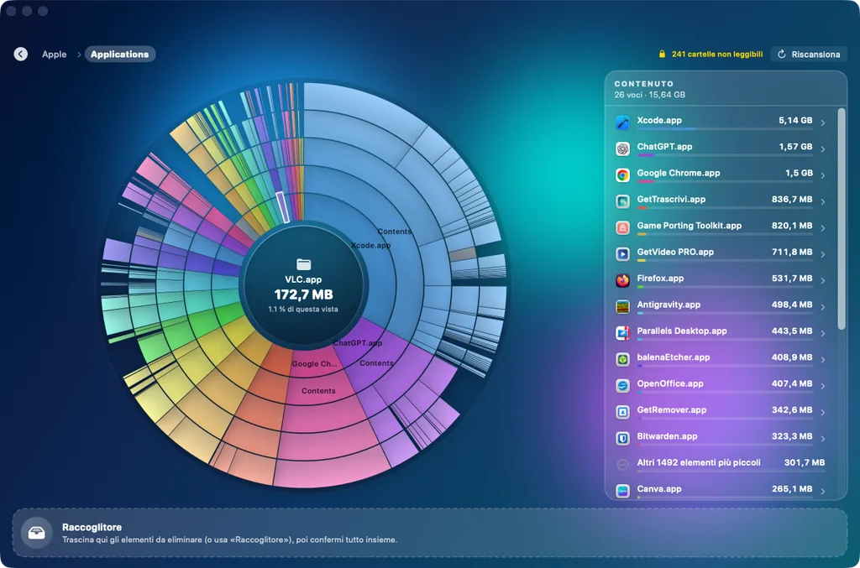860x568 pixels.
Task: Click the Game Porting Toolkit.app icon
Action: click(x=622, y=227)
